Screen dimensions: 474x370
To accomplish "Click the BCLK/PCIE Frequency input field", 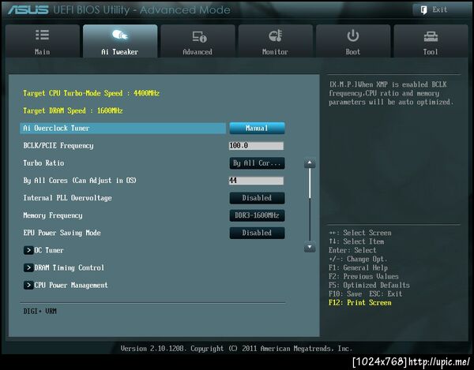I will [256, 146].
